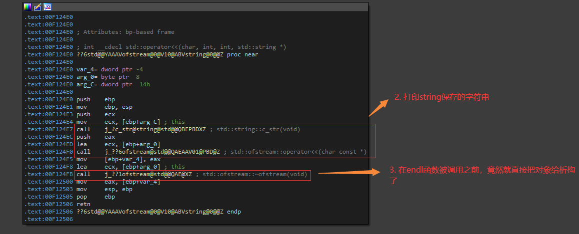
Task: Click call target 'j_??6ofstream@std@@QAEAAV01@PBD@Z'
Action: pyautogui.click(x=162, y=152)
